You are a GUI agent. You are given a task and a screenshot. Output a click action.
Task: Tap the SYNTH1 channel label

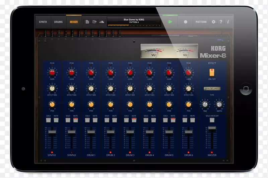point(52,155)
